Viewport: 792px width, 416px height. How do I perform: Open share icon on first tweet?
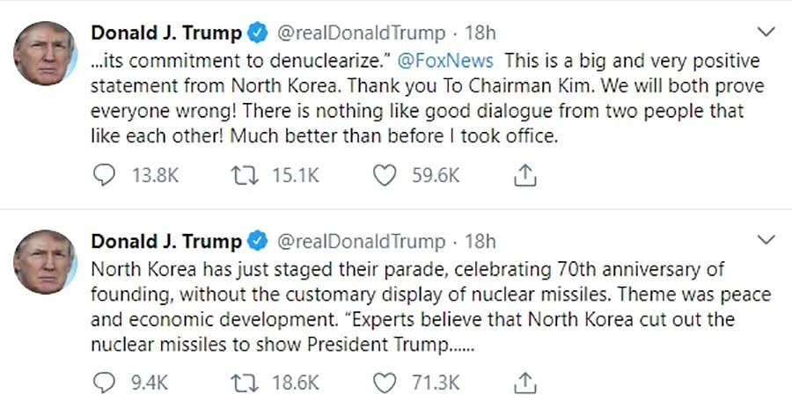click(x=524, y=175)
